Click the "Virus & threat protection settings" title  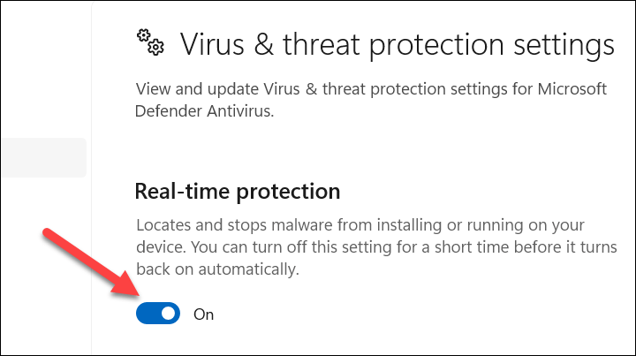[x=396, y=44]
